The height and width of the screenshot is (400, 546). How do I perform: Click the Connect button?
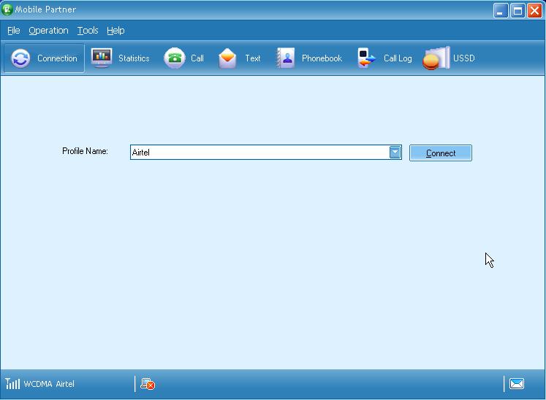(441, 153)
